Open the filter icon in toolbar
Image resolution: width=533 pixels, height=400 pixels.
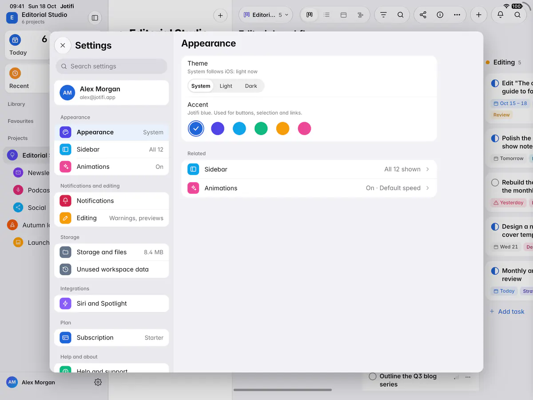383,15
